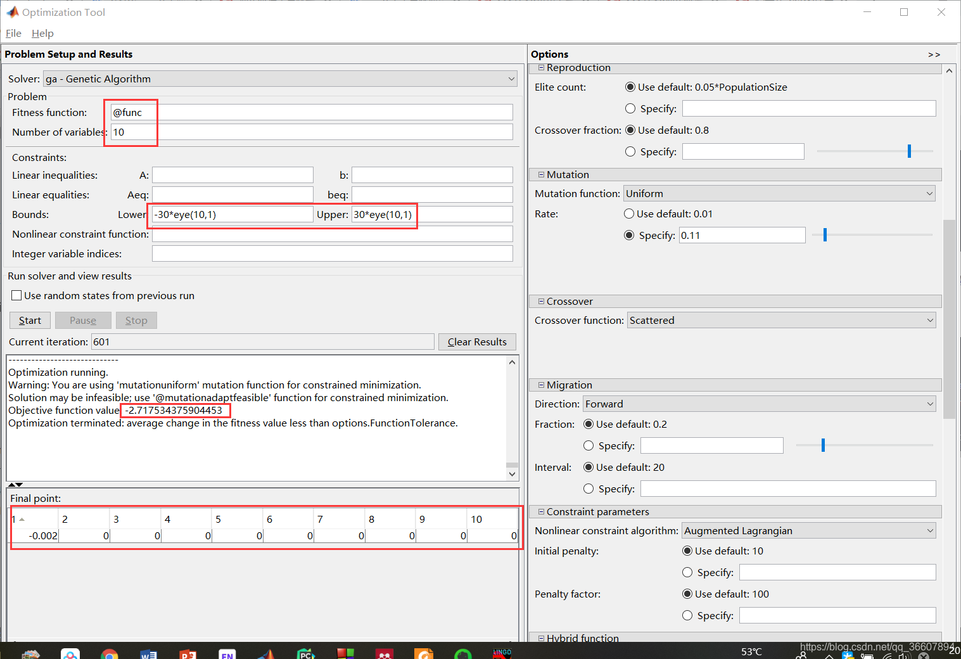Collapse the Constraint parameters section
The height and width of the screenshot is (659, 961).
pyautogui.click(x=541, y=511)
